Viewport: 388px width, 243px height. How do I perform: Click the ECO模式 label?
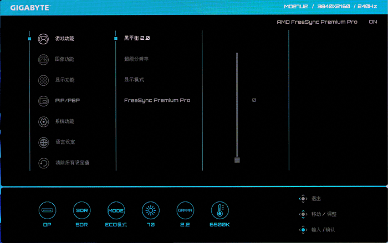116,225
